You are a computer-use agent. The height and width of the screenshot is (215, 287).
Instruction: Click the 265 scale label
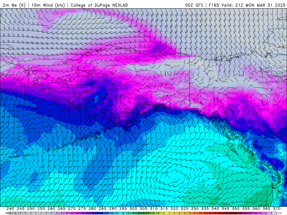61,209
